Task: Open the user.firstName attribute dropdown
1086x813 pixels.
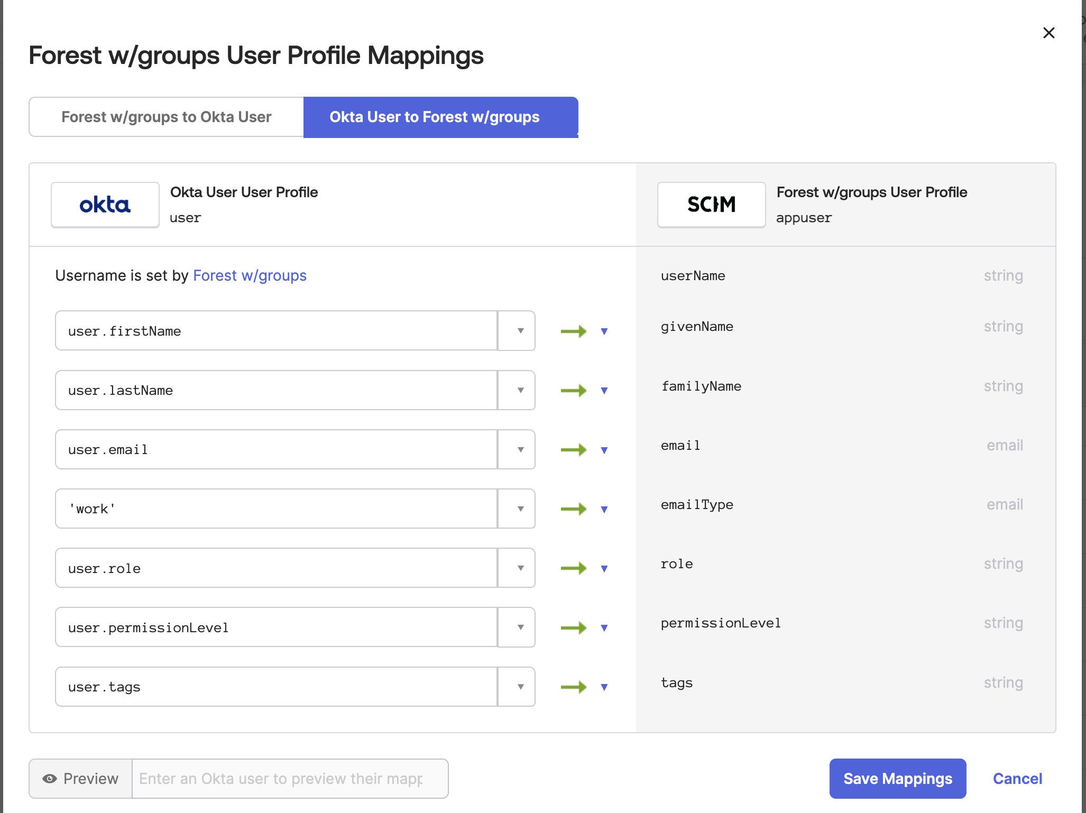Action: coord(520,331)
